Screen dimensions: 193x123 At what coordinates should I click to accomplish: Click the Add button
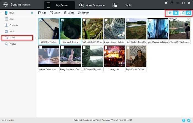pyautogui.click(x=42, y=13)
